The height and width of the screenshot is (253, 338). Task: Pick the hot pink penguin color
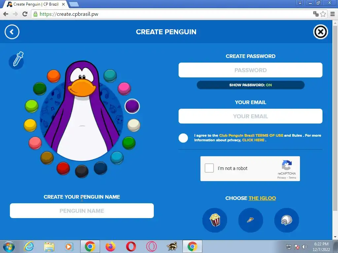pos(124,88)
